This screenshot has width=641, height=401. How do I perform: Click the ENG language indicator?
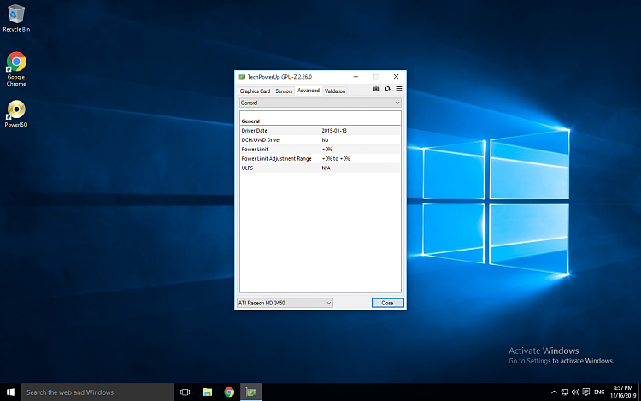(599, 392)
